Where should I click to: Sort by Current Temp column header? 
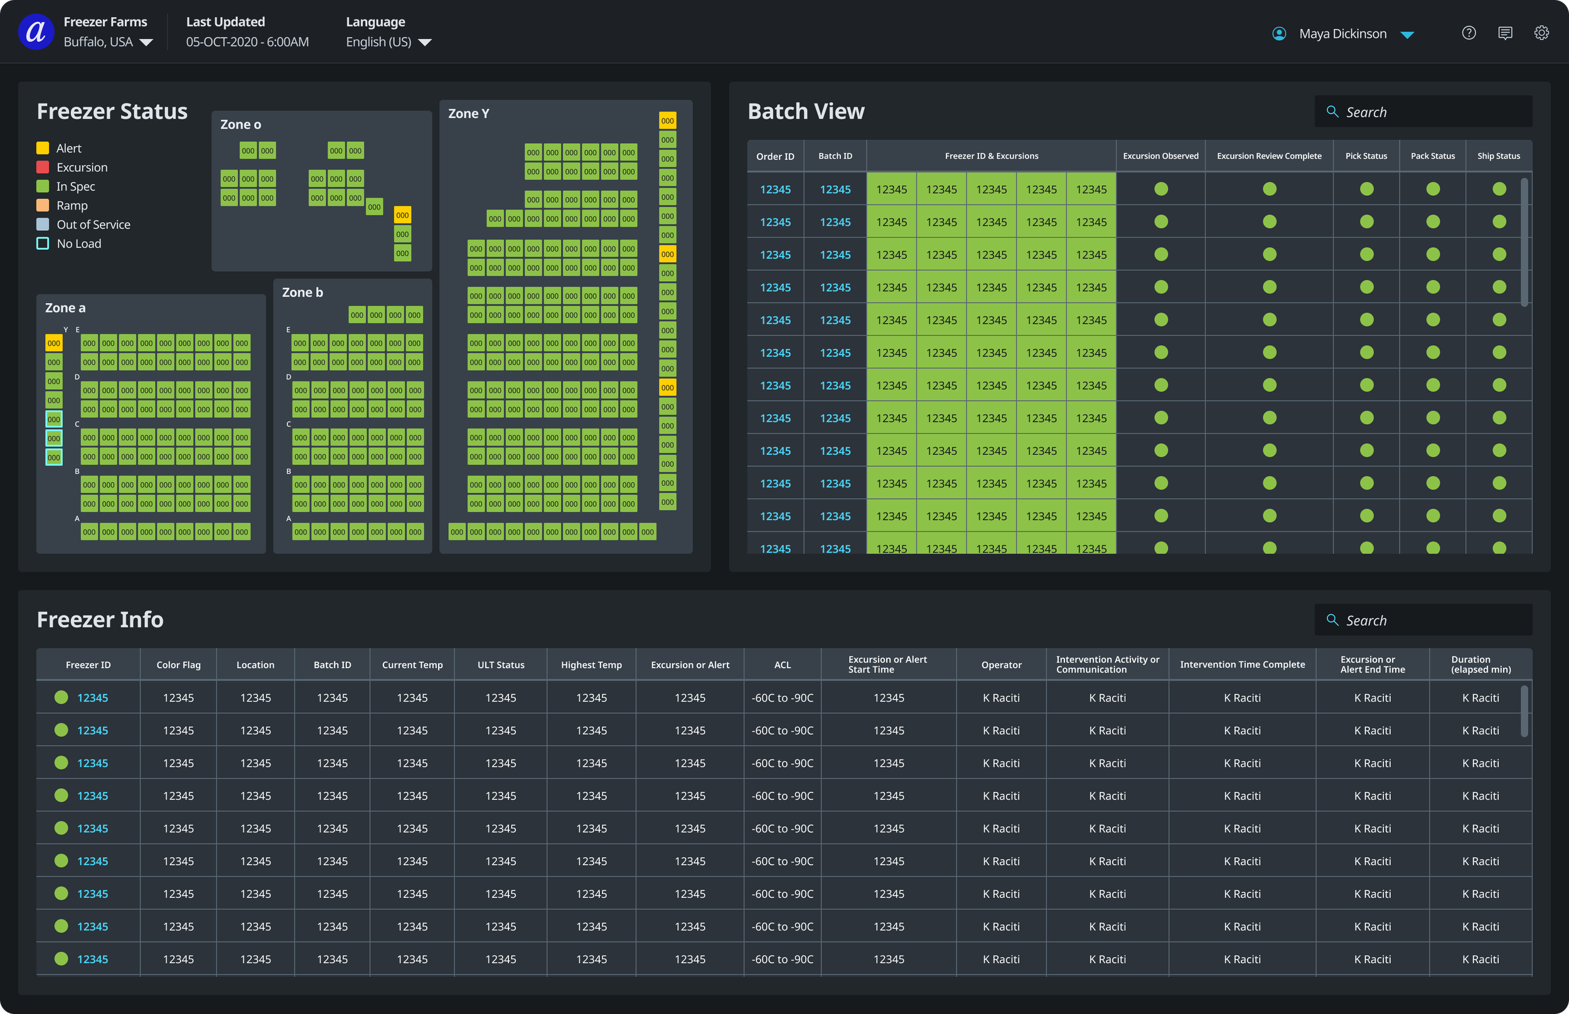point(412,665)
